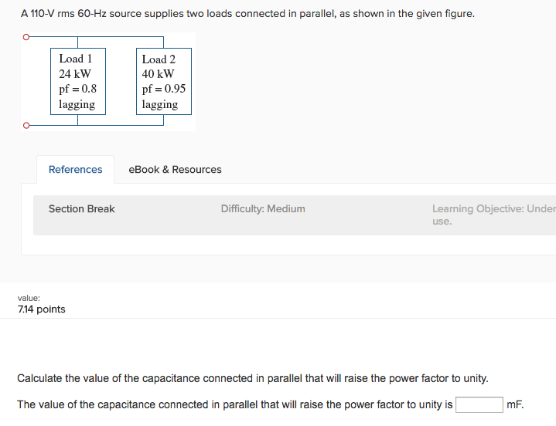This screenshot has height=426, width=556.
Task: Open the References tab
Action: point(75,170)
